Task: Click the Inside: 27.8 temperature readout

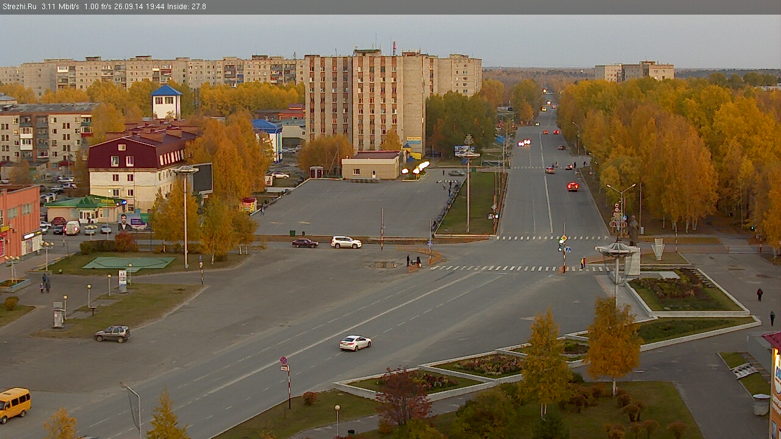Action: coord(186,7)
